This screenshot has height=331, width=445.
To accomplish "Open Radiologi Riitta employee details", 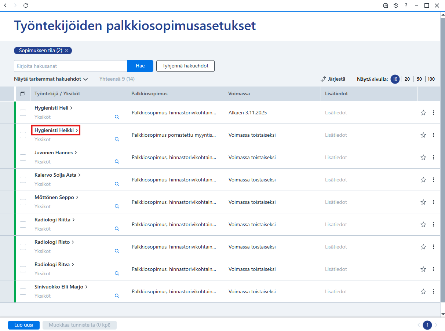I will 55,220.
